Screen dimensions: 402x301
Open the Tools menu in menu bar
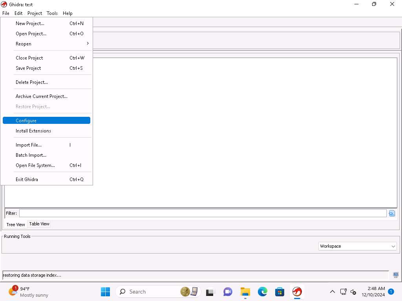(52, 13)
